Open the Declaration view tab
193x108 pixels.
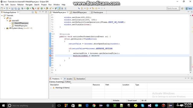(x=80, y=79)
